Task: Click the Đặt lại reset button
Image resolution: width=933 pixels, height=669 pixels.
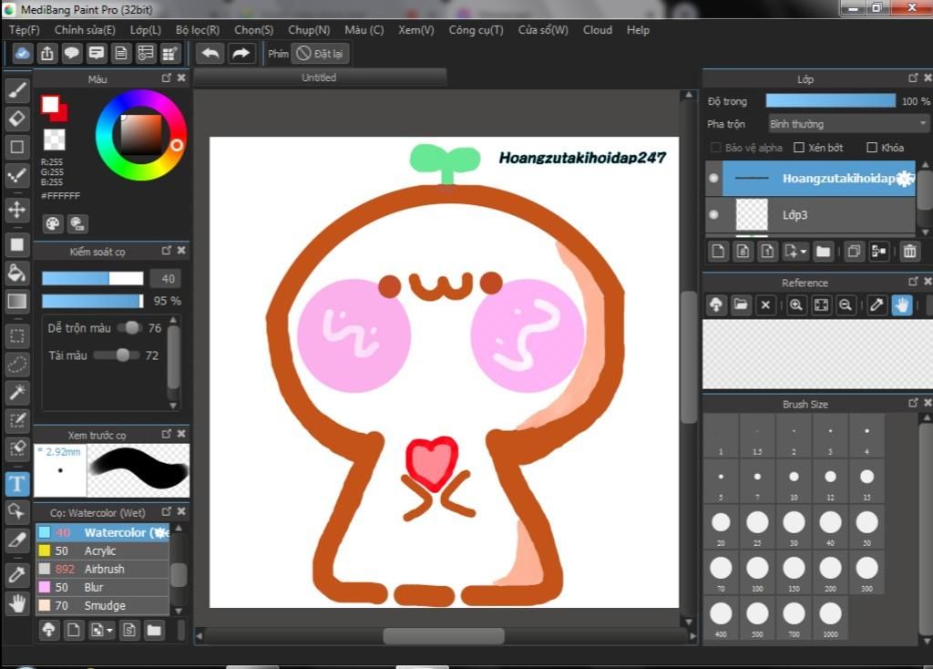Action: point(321,54)
